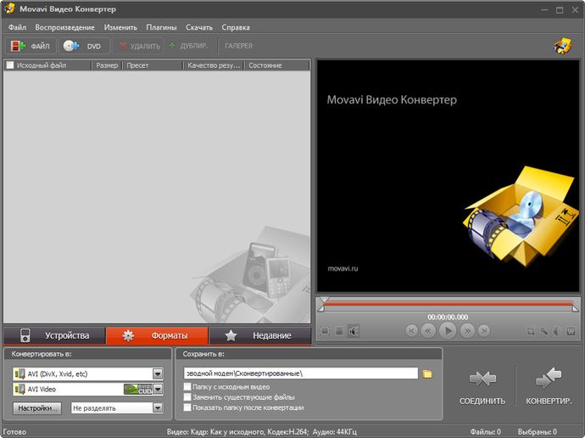Click the video/audio summary in status bar
585x438 pixels.
(261, 432)
